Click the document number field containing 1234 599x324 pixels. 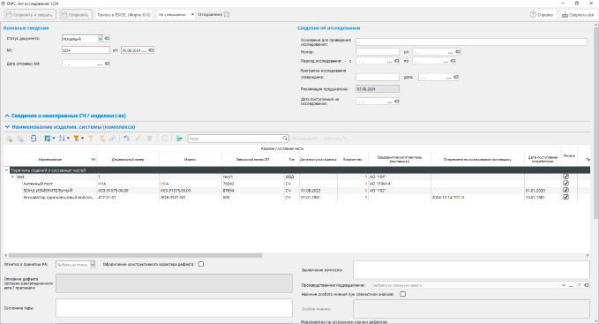[x=86, y=50]
